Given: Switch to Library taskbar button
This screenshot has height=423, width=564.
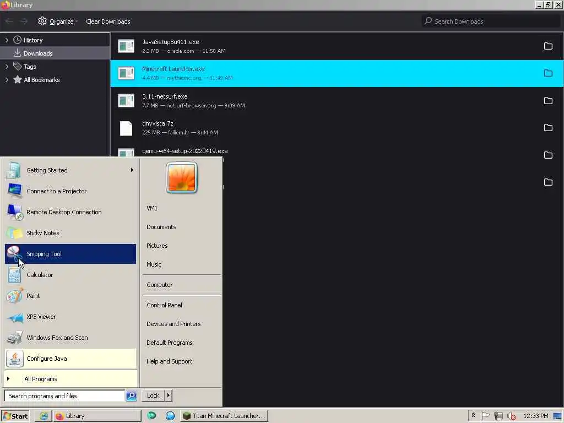Looking at the screenshot, I should pos(97,416).
